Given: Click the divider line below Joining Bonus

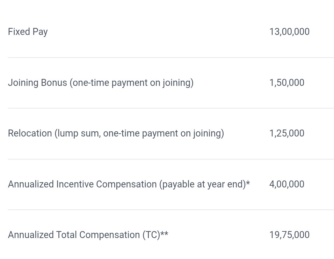Looking at the screenshot, I should 171,108.
